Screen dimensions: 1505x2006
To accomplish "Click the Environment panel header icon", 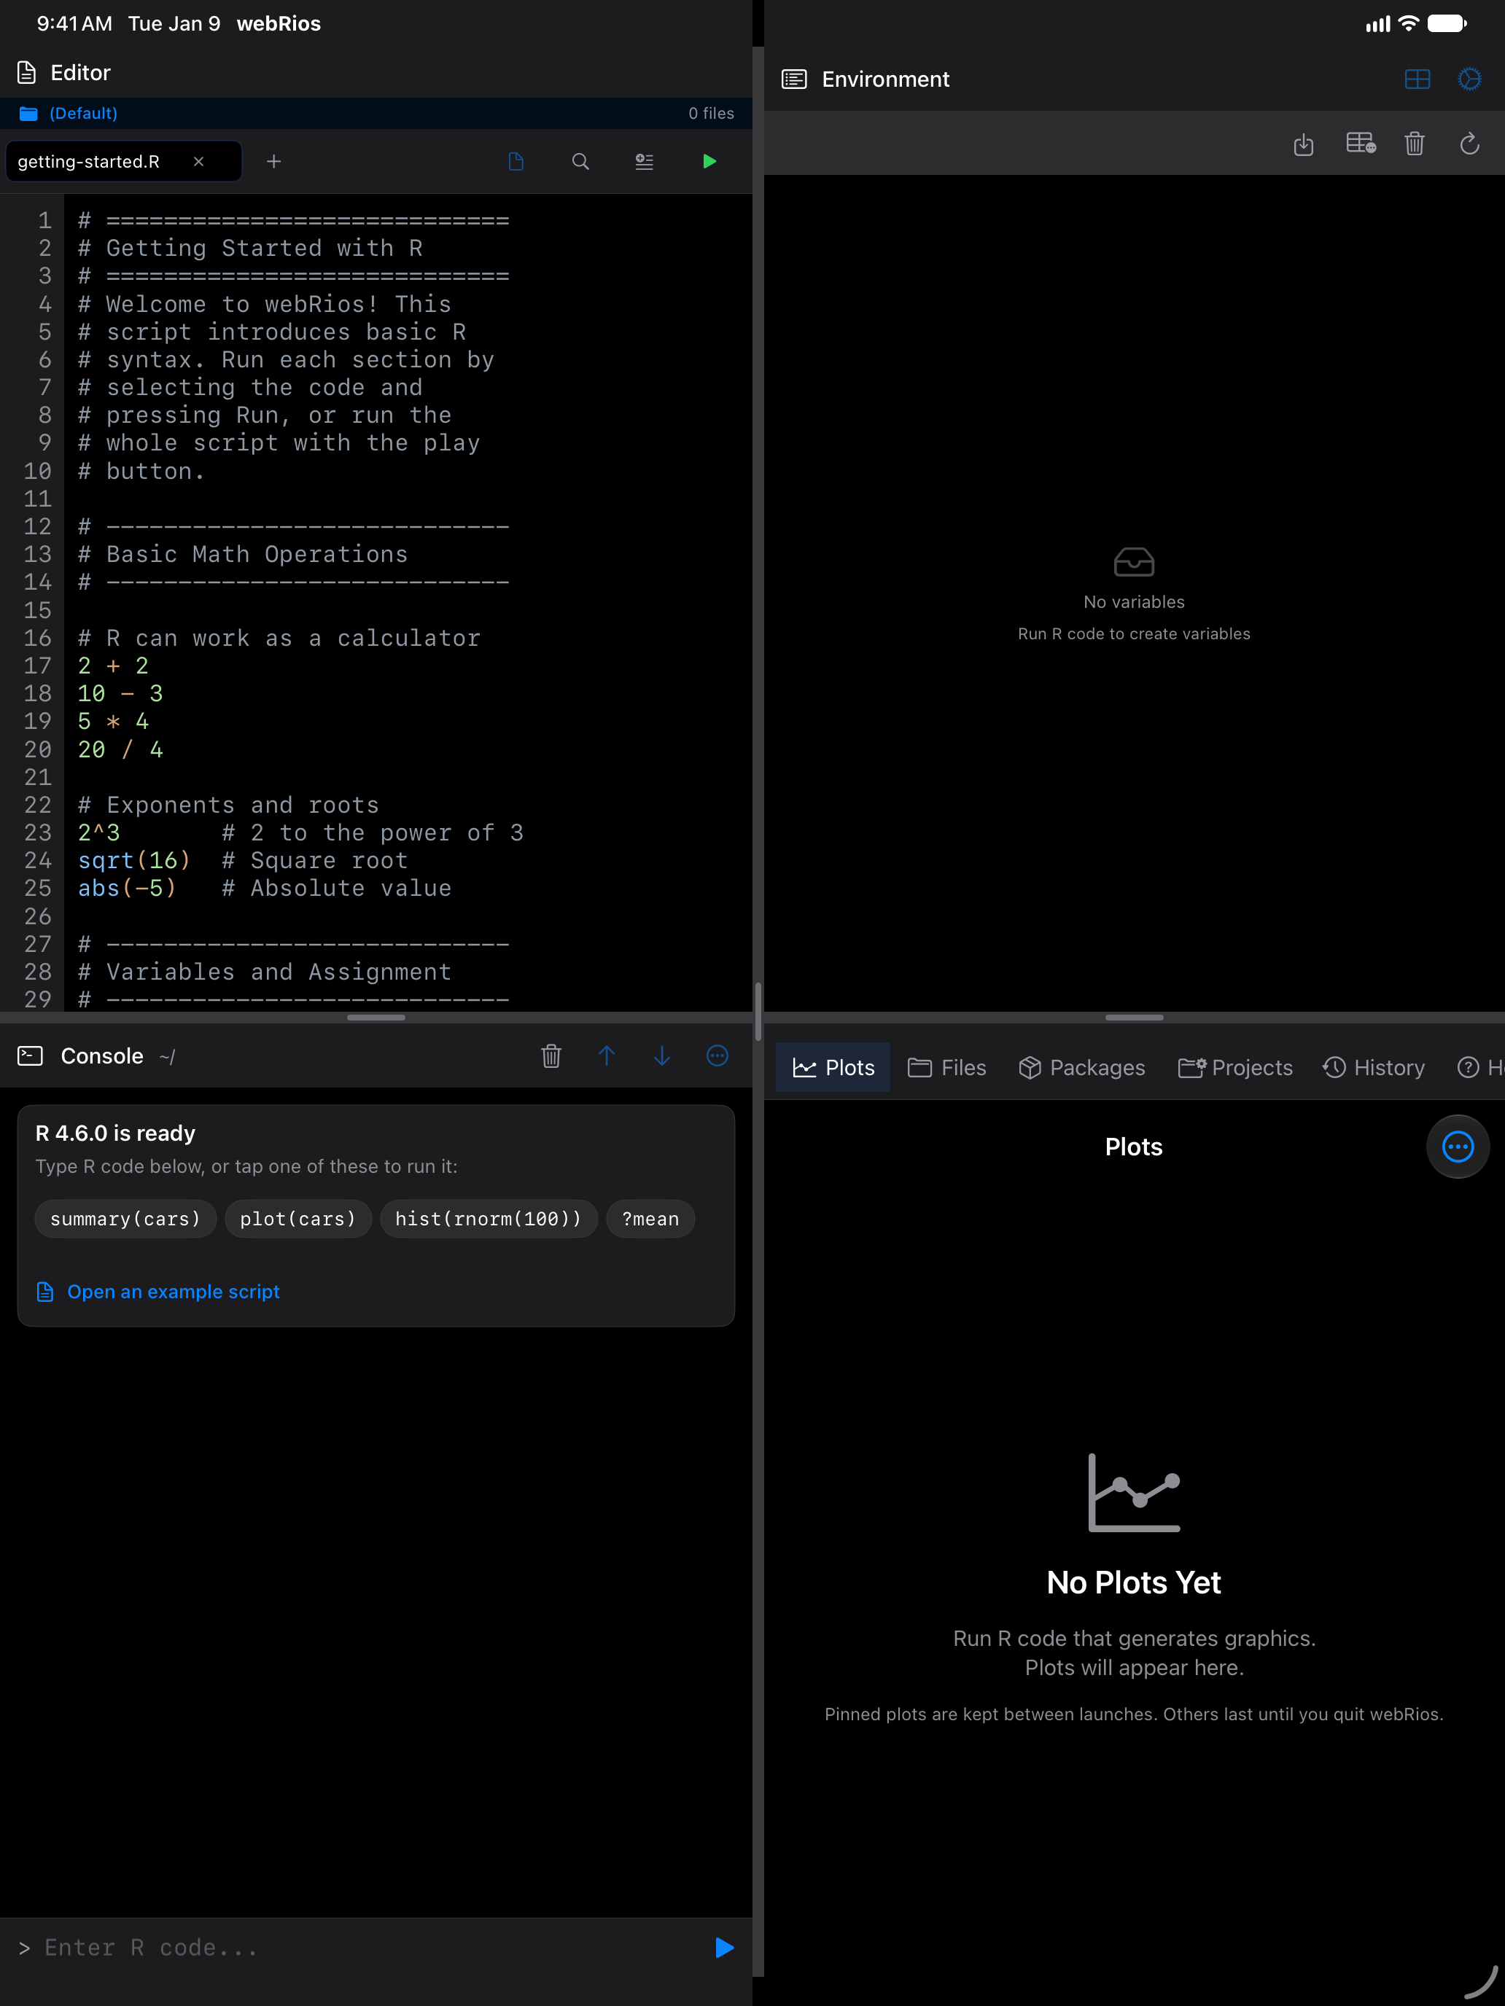I will [x=794, y=79].
